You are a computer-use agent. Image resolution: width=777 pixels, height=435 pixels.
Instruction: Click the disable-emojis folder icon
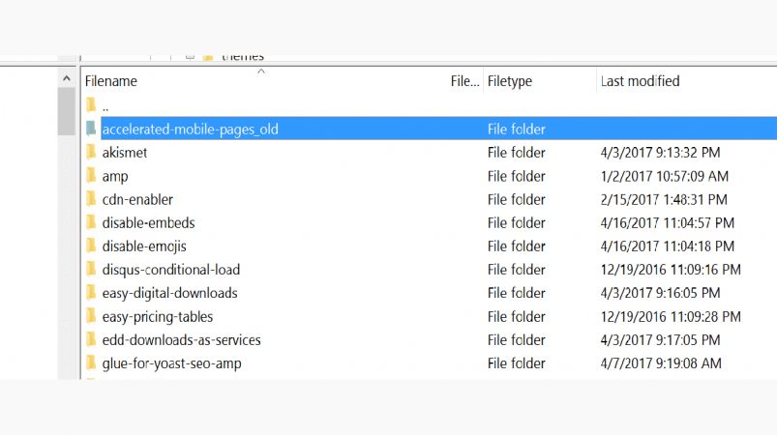(91, 246)
